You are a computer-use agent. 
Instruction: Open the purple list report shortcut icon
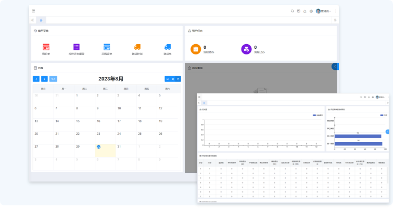[77, 47]
